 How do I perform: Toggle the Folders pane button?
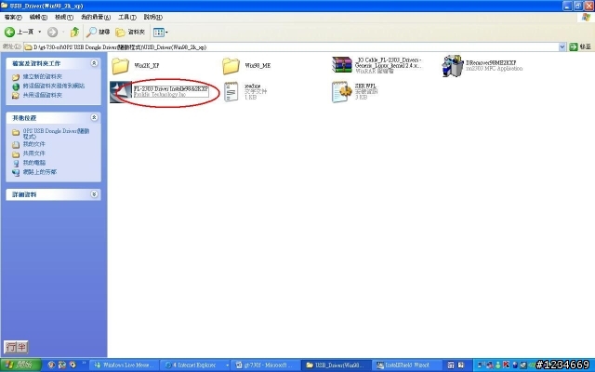tap(130, 33)
